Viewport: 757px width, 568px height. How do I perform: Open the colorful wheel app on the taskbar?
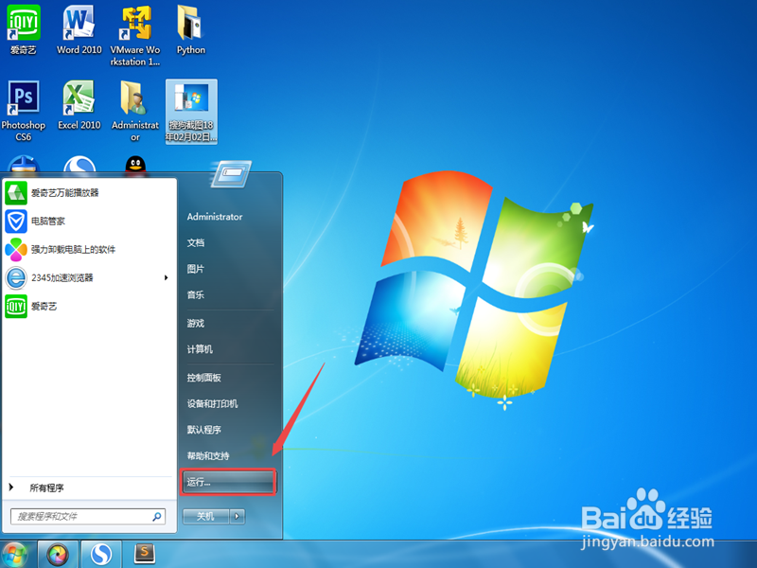point(58,555)
